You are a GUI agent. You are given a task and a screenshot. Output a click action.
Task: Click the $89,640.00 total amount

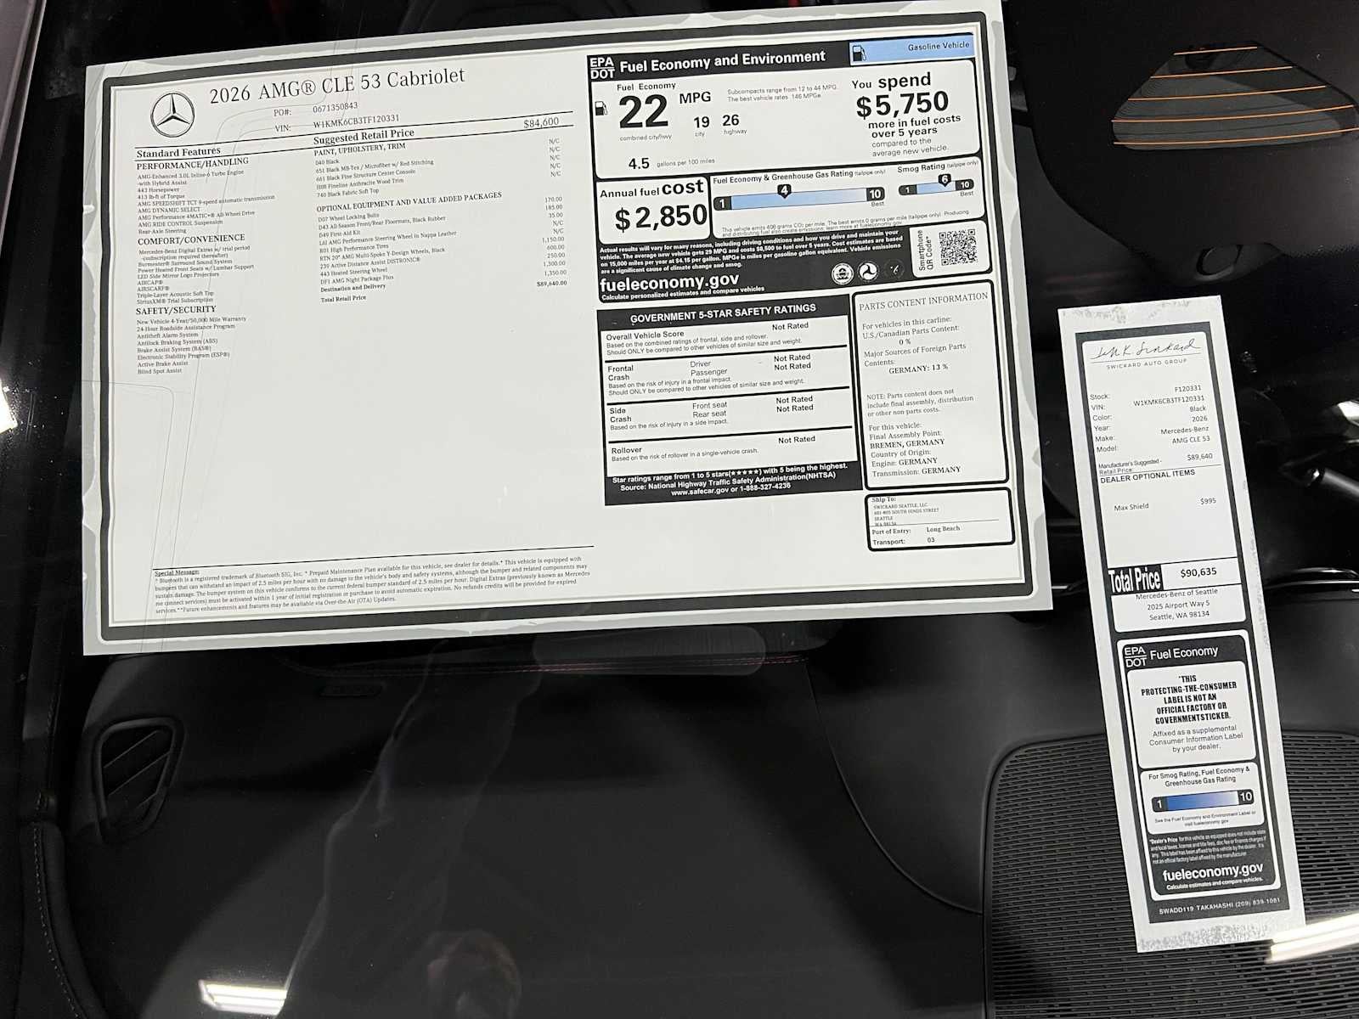point(552,284)
